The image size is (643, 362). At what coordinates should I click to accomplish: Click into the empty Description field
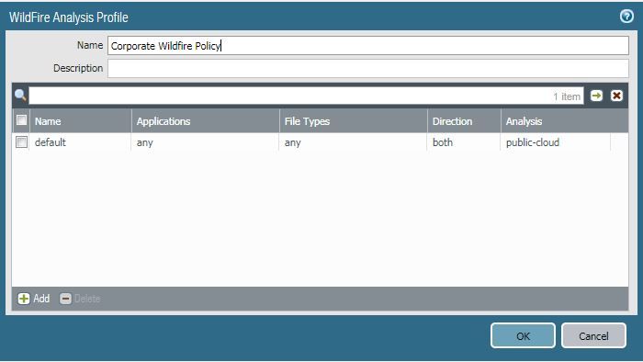[x=367, y=68]
